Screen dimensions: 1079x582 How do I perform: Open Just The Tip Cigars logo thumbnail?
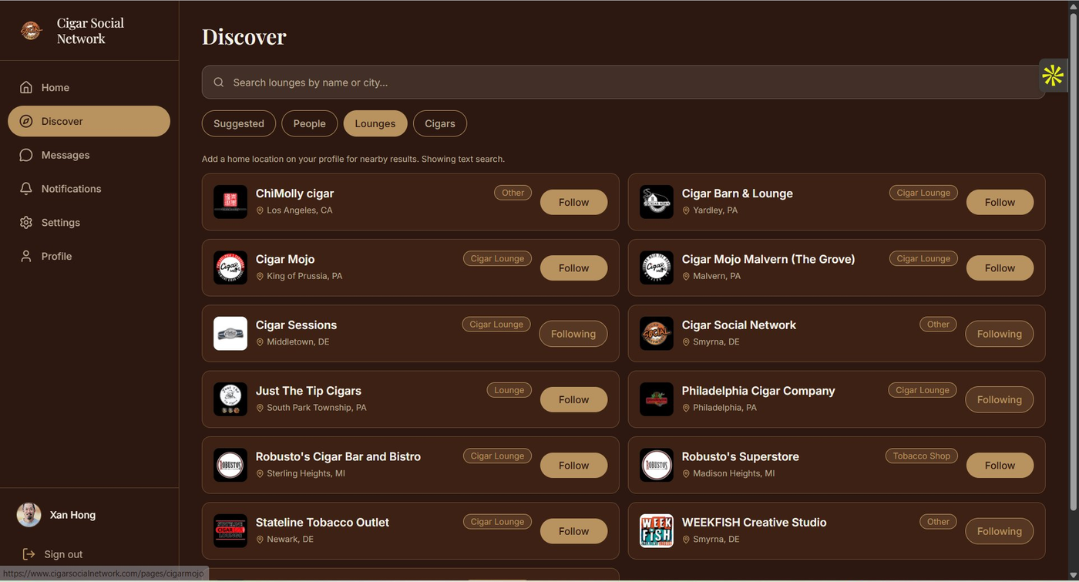click(230, 399)
